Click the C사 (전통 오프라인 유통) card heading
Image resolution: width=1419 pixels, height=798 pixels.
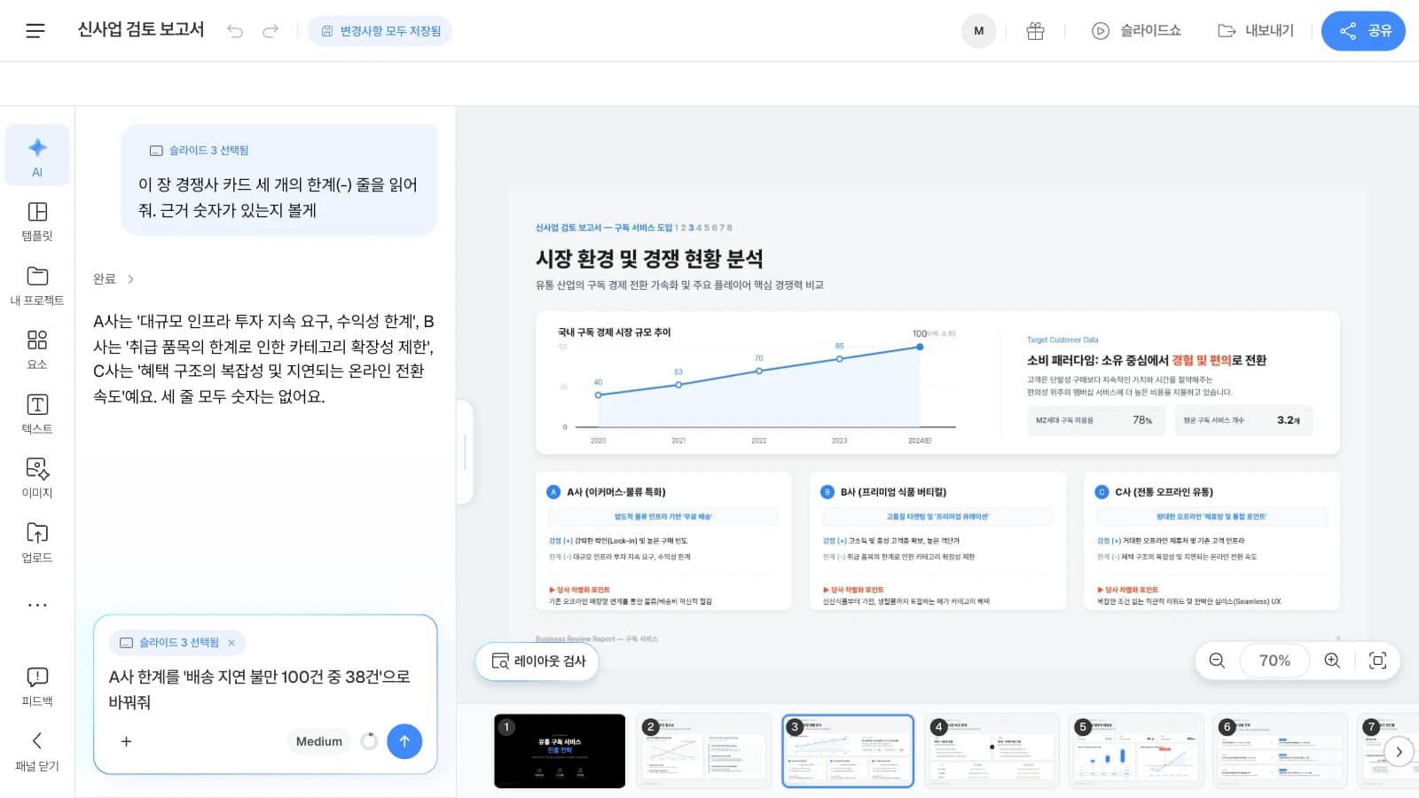[x=1164, y=492]
